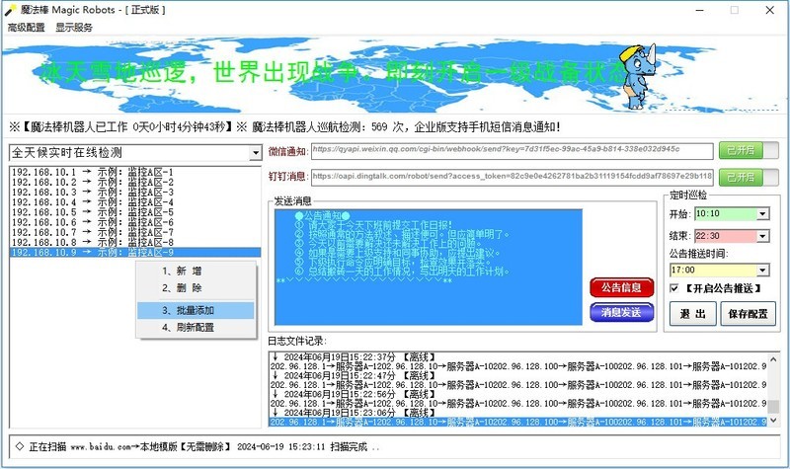Toggle the 钉钉消息 已开启 switch
Image resolution: width=790 pixels, height=469 pixels.
tap(749, 177)
